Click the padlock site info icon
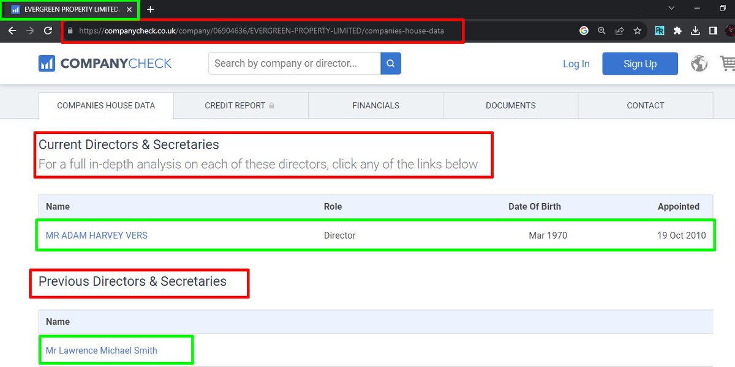Viewport: 735px width, 367px height. point(70,31)
